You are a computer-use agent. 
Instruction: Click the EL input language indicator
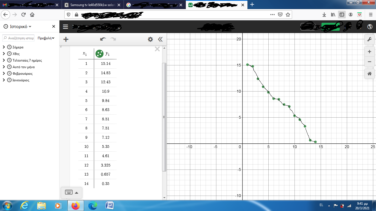click(321, 205)
